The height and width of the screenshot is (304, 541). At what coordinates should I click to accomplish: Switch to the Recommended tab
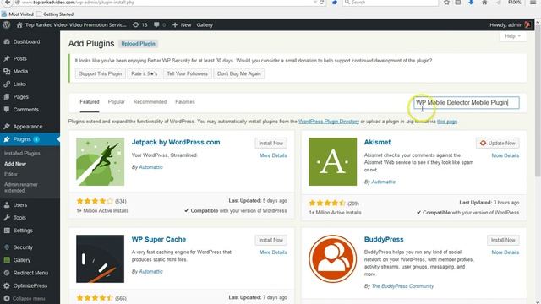[x=150, y=102]
